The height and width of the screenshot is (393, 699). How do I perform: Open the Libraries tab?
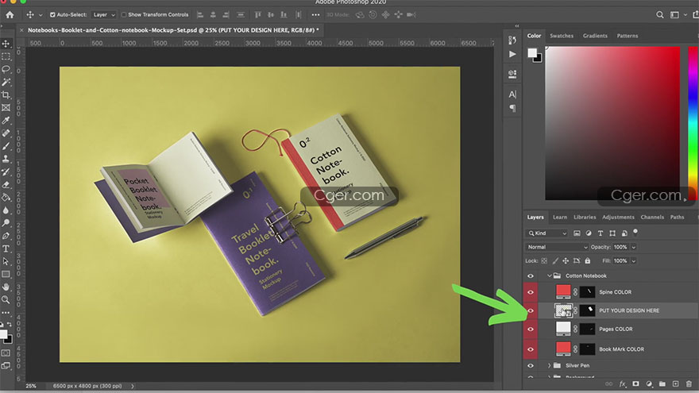point(585,217)
